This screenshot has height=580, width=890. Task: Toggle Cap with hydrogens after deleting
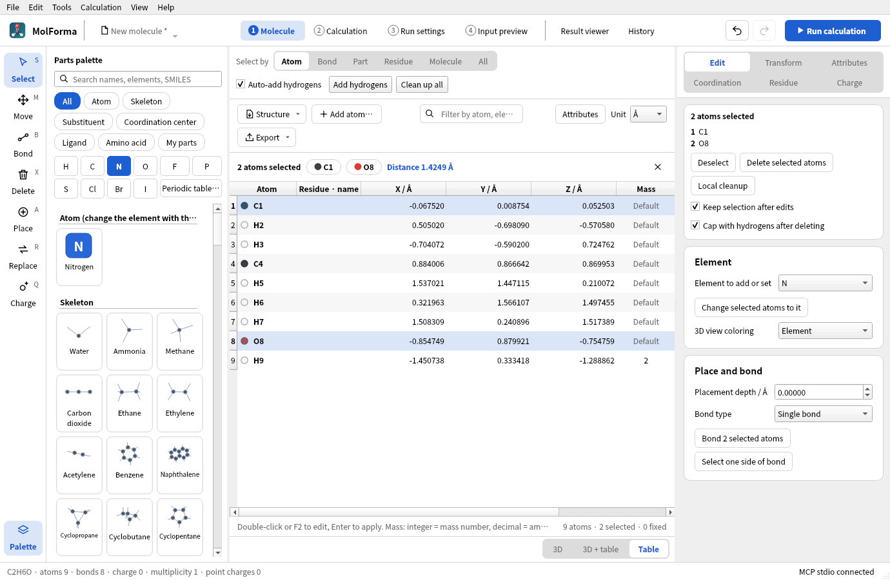tap(695, 226)
